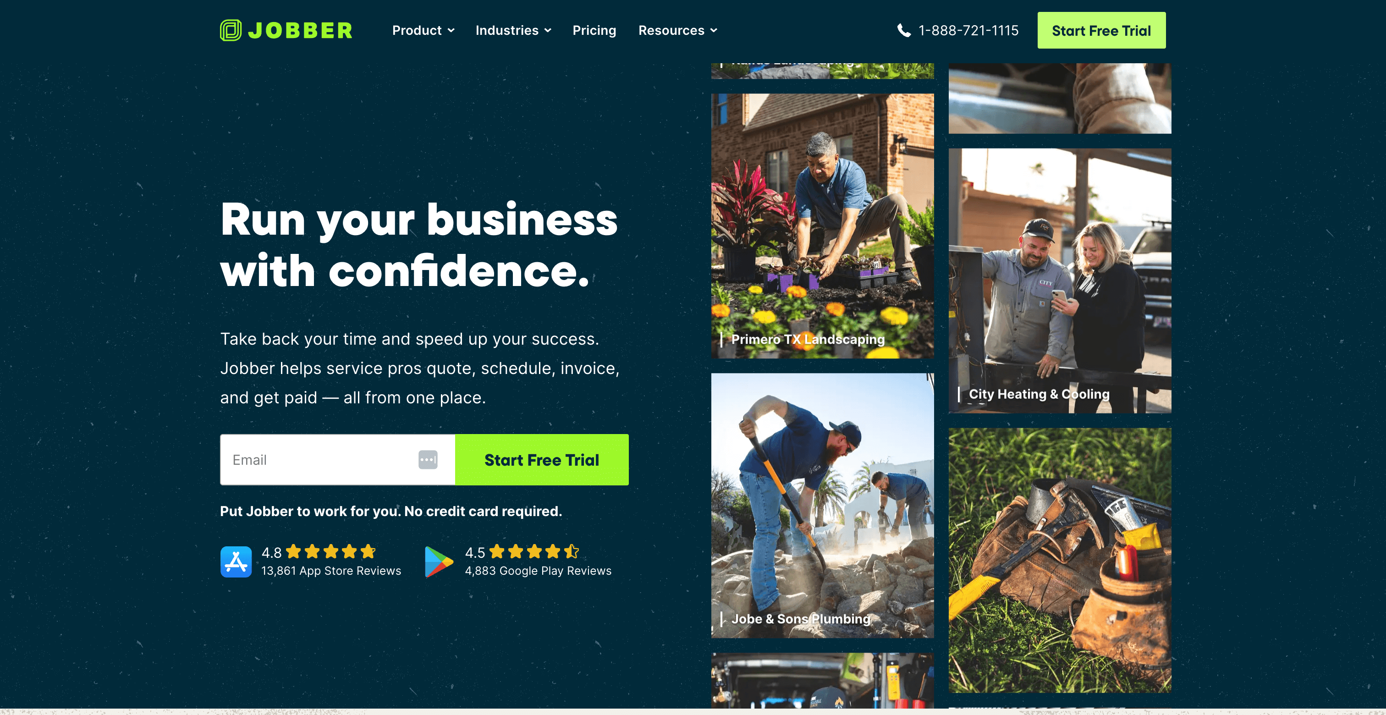Open the Primero TX Landscaping photo
1386x715 pixels.
pyautogui.click(x=822, y=226)
